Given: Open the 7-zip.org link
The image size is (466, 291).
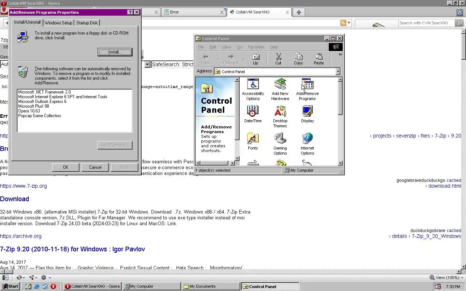Looking at the screenshot, I should coord(23,186).
